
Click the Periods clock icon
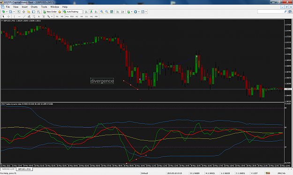coord(135,12)
